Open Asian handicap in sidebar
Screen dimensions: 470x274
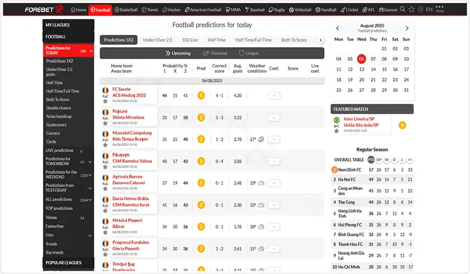[x=58, y=116]
